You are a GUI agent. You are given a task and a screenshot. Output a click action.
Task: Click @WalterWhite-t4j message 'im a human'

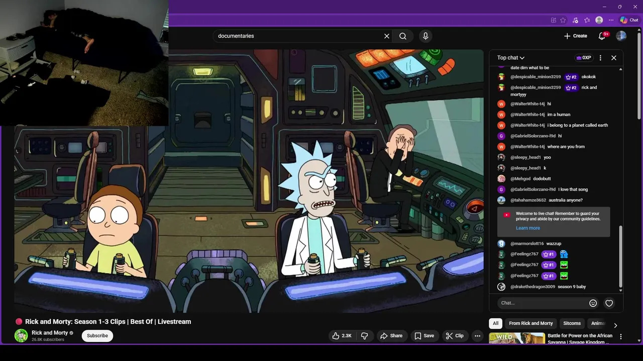point(559,115)
